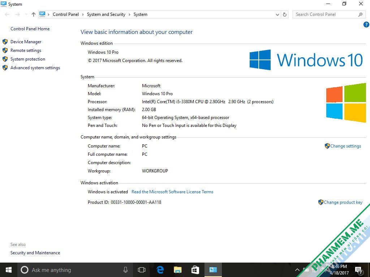Click the search magnifier icon

[x=360, y=14]
